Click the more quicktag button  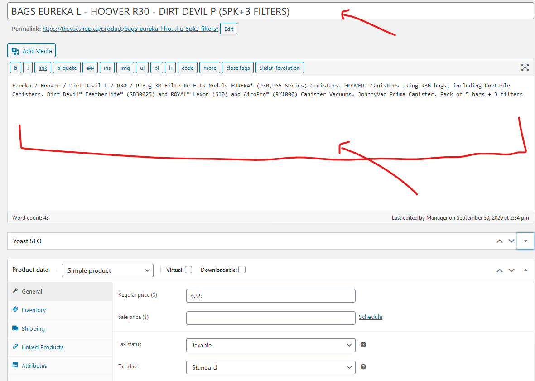point(210,68)
